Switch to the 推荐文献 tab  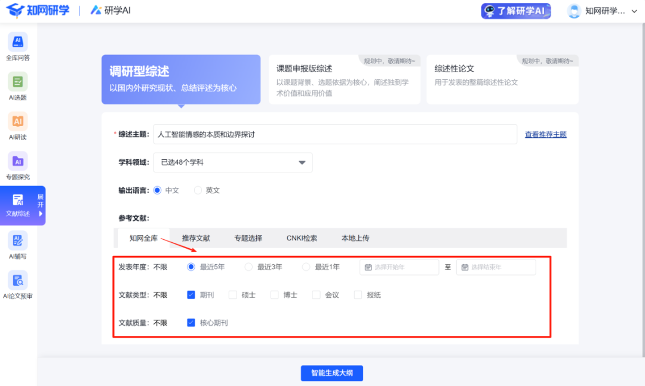(196, 238)
